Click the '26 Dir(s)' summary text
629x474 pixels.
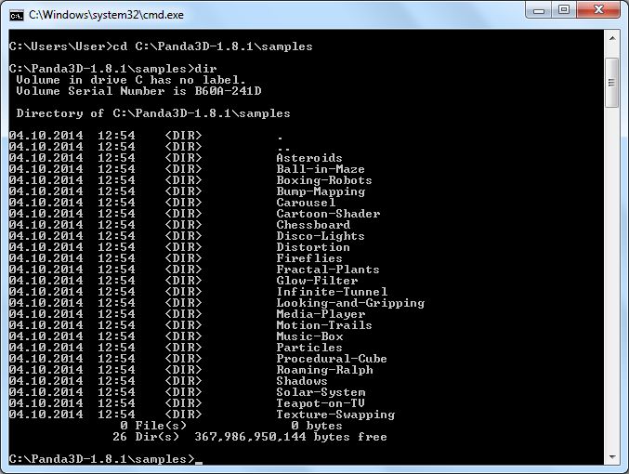(x=146, y=437)
